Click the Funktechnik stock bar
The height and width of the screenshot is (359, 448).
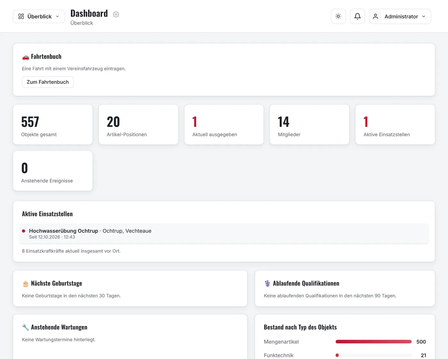point(373,355)
